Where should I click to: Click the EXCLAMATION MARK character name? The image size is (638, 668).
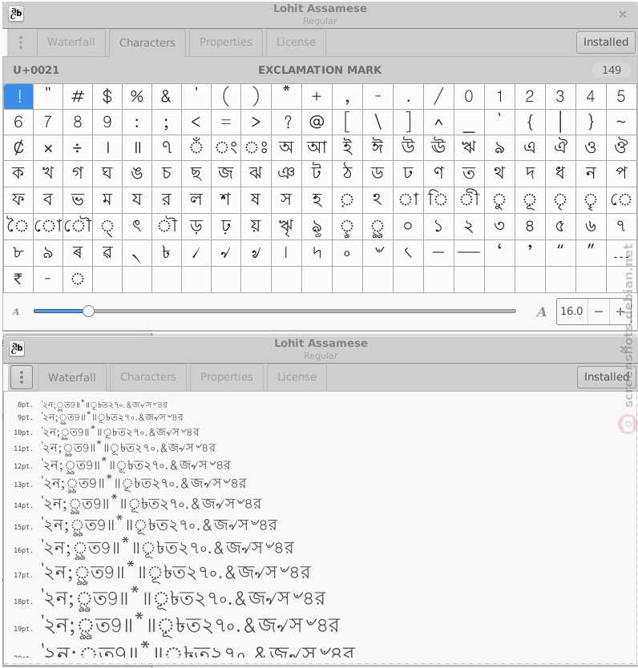coord(320,70)
